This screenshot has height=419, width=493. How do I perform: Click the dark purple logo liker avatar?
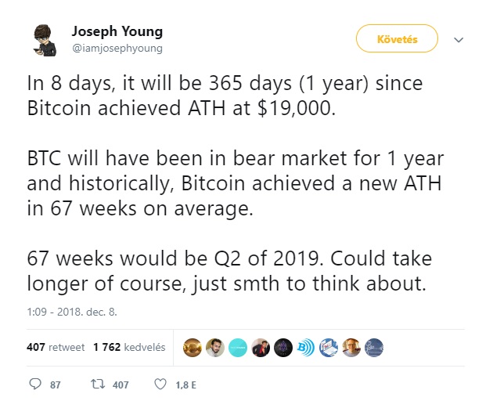283,348
